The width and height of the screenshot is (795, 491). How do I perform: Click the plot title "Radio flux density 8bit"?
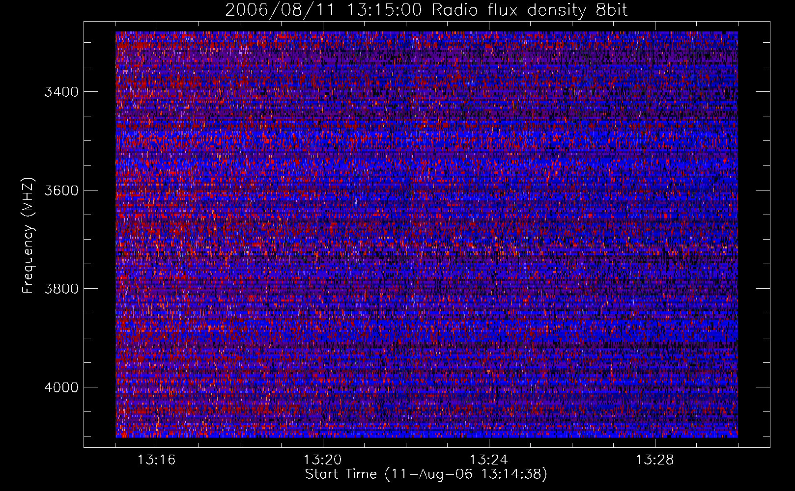click(530, 10)
